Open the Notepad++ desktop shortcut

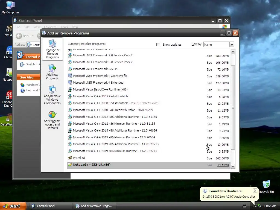click(x=7, y=74)
